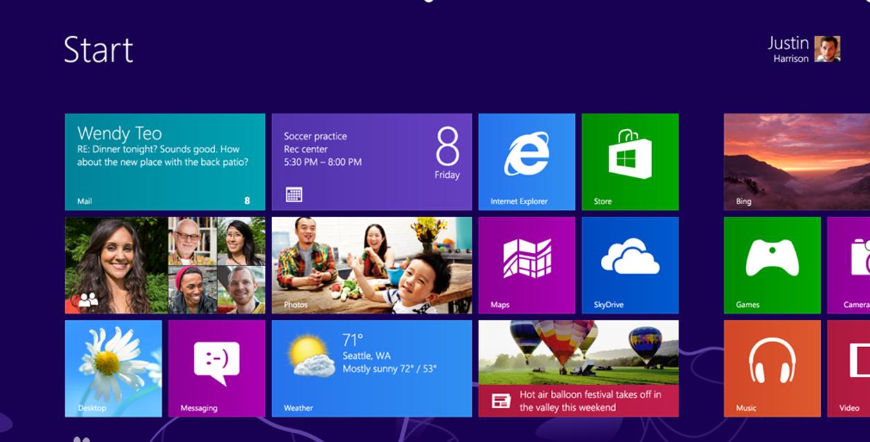
Task: Open the Store shopping bag icon
Action: [x=630, y=153]
